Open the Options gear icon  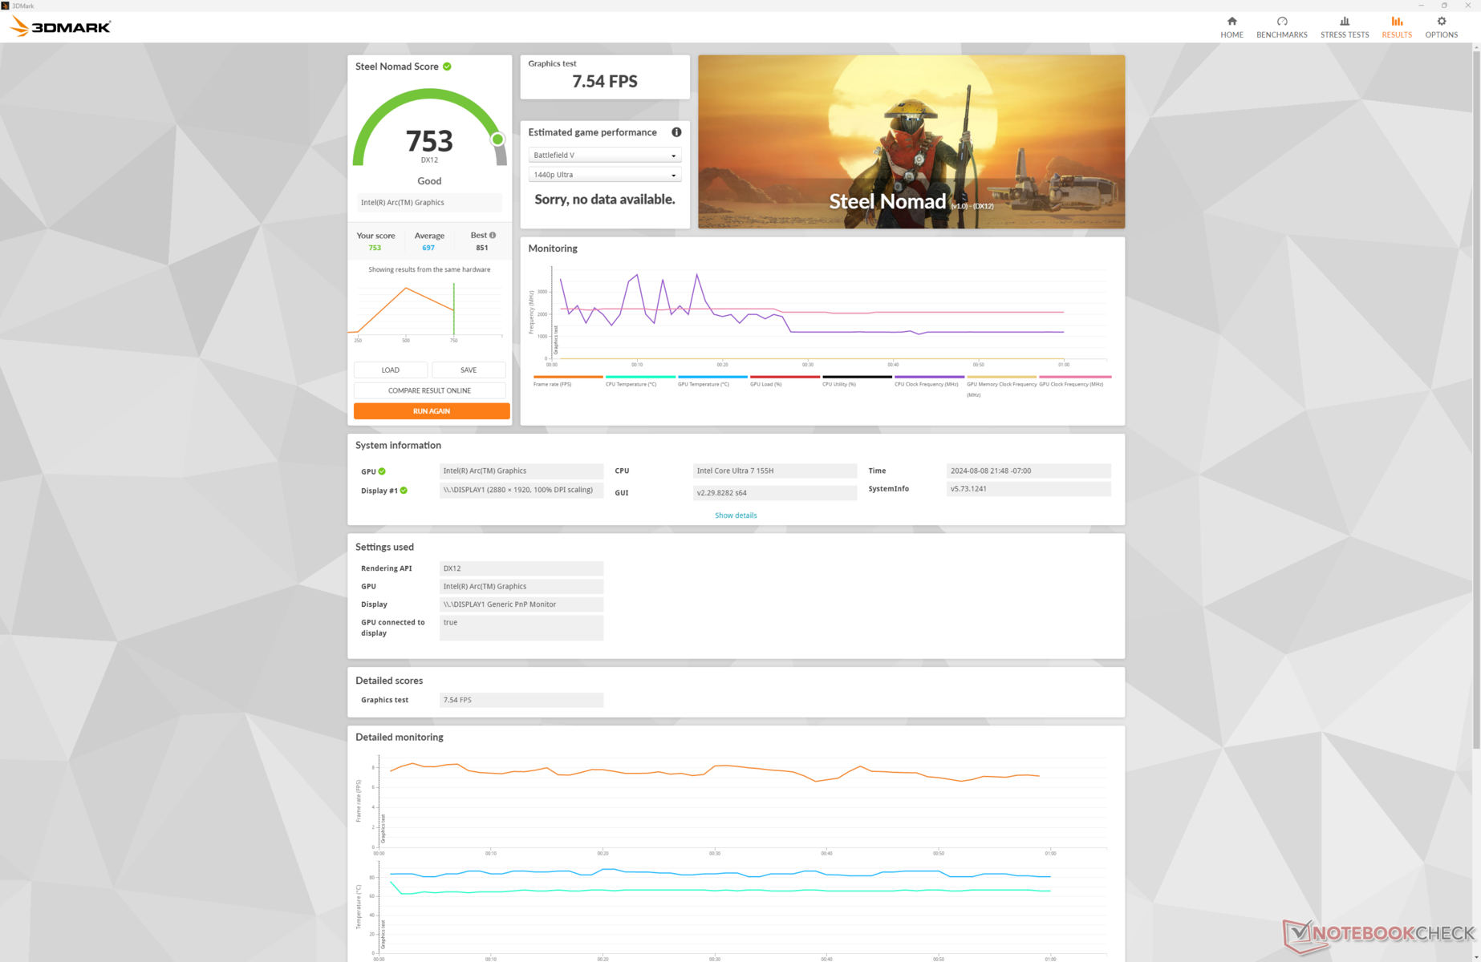[1441, 22]
